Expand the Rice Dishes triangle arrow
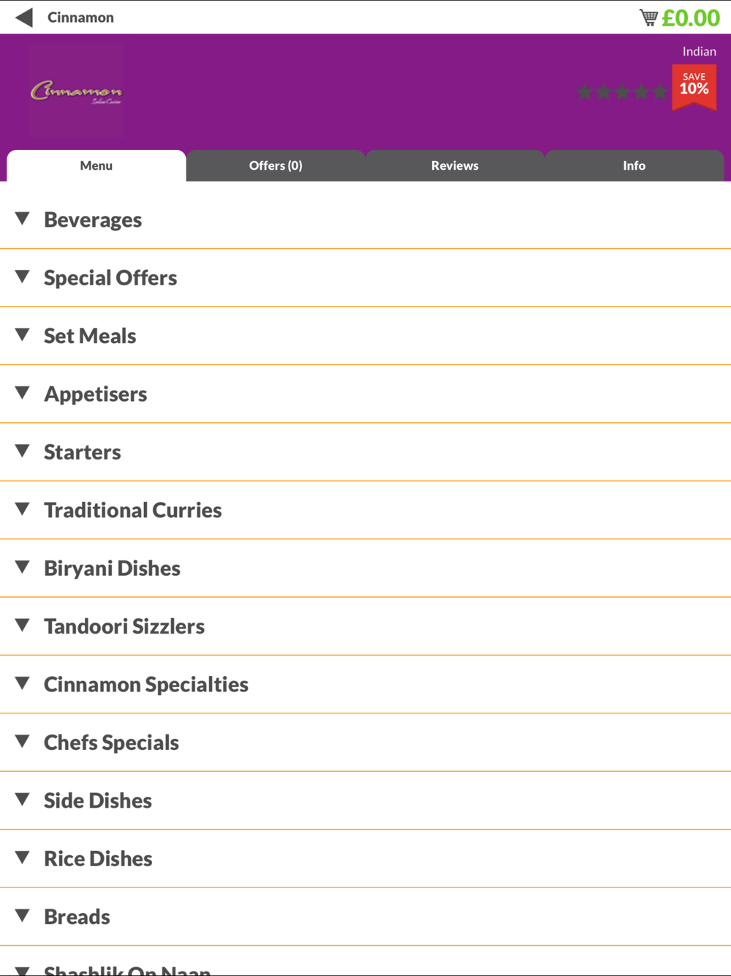Viewport: 731px width, 976px height. [x=23, y=857]
